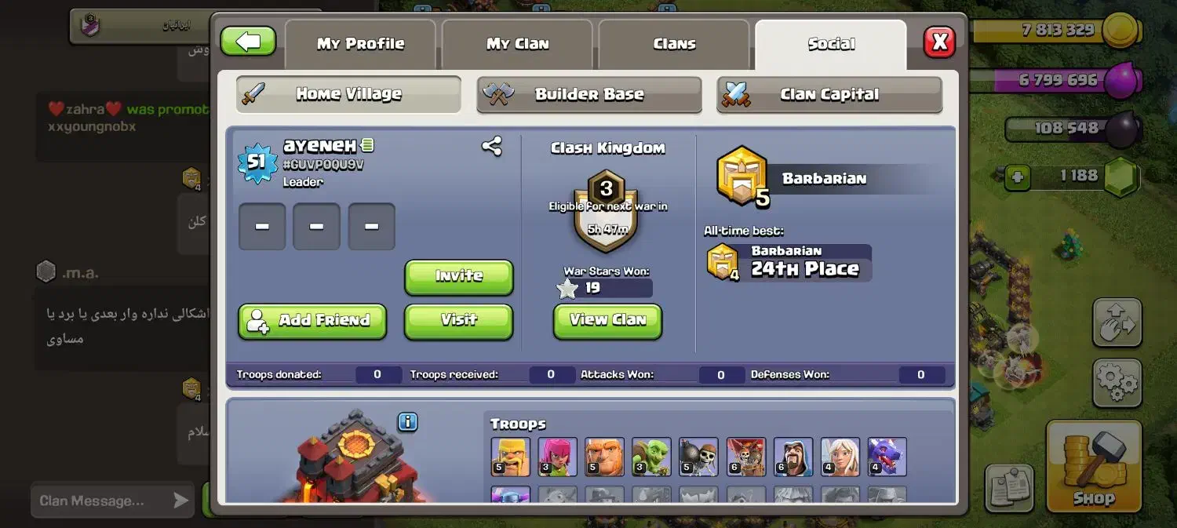1177x528 pixels.
Task: Switch to the Clans tab
Action: (674, 45)
